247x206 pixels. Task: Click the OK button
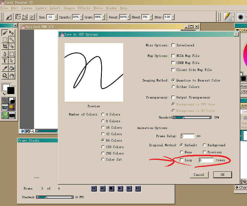pos(222,175)
